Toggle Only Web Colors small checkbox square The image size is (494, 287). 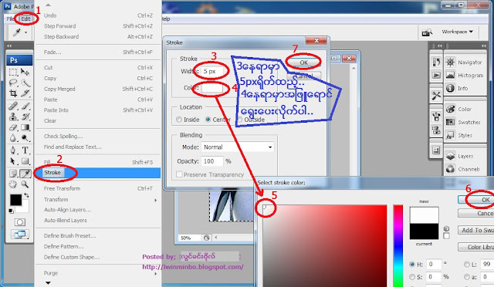446,235
